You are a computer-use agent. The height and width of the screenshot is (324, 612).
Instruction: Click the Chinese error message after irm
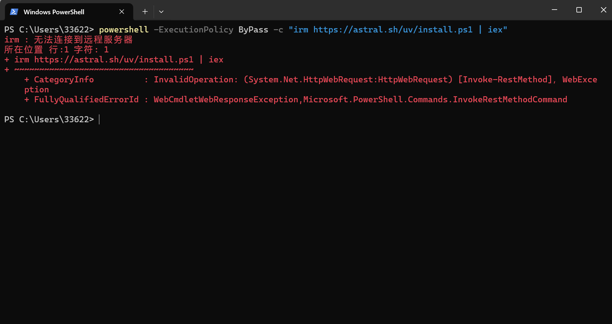click(x=83, y=40)
